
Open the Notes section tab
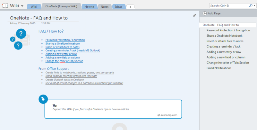105,7
